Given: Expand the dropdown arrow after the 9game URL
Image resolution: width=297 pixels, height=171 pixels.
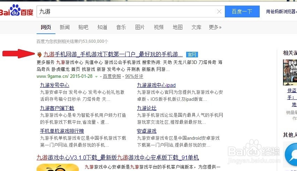Looking at the screenshot, I should [96, 77].
